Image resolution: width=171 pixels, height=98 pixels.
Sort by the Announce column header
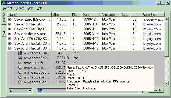(x=110, y=14)
